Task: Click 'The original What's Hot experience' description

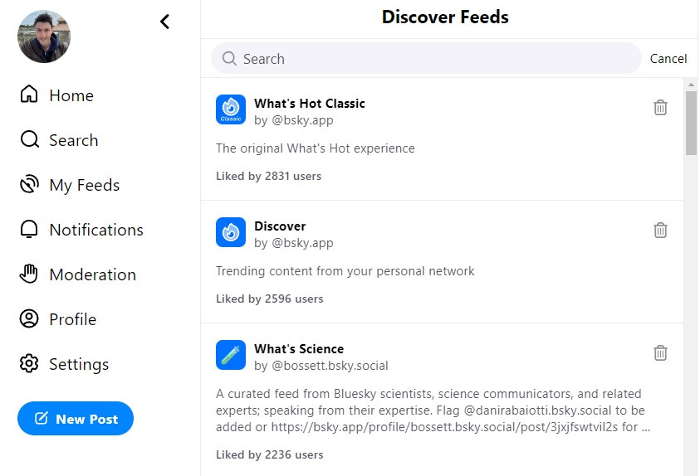Action: (x=316, y=148)
